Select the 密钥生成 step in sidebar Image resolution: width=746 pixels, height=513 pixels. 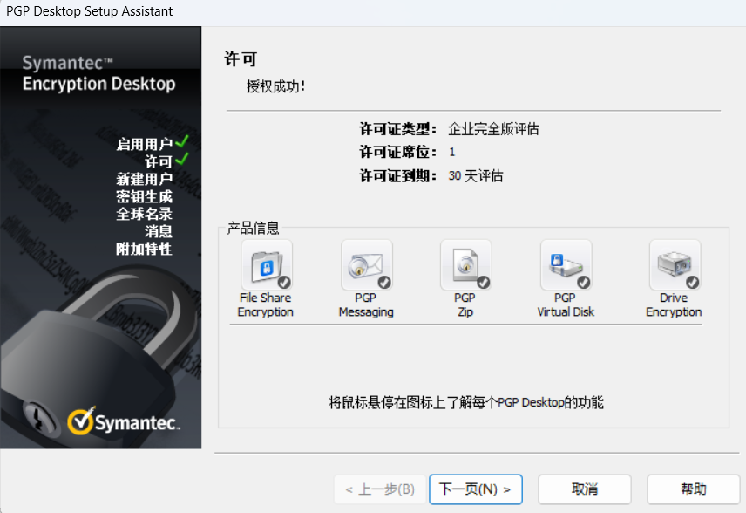click(144, 196)
